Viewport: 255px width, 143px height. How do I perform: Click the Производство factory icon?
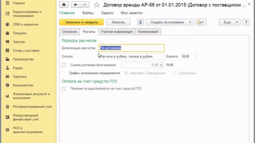[x=8, y=59]
